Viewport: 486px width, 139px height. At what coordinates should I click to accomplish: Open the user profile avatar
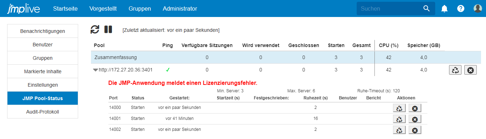tap(477, 8)
